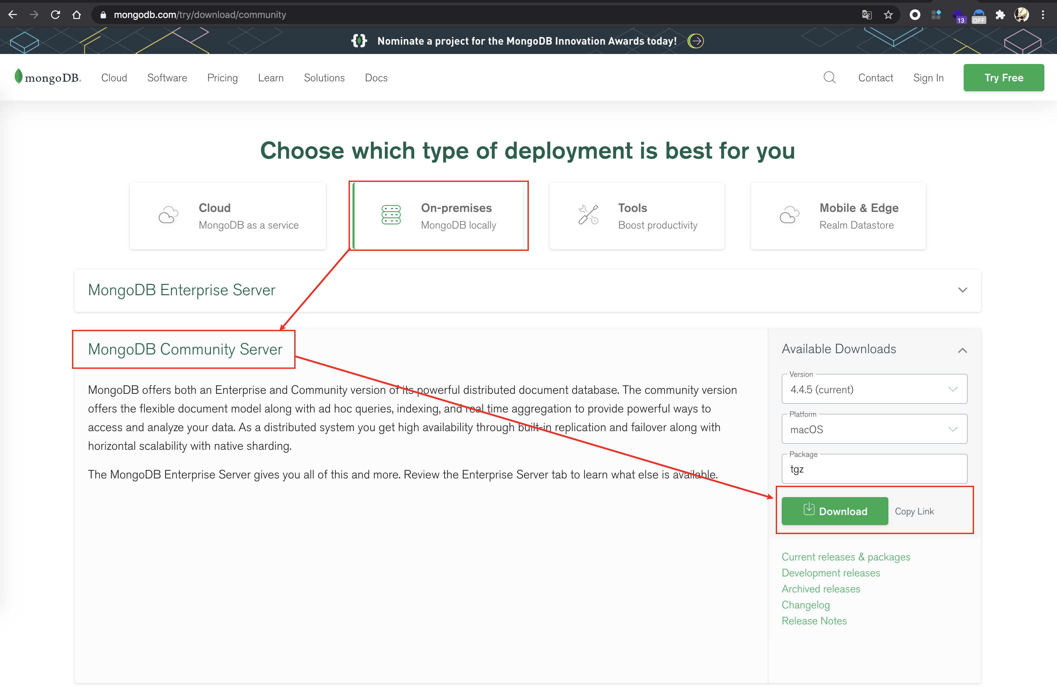
Task: Open the Platform dropdown showing macOS
Action: (x=874, y=429)
